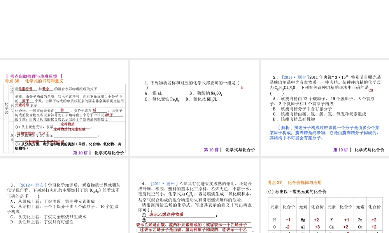389x233 pixels.
Task: Open the 考点37 化合价规律与应用 slide
Action: [x=325, y=196]
